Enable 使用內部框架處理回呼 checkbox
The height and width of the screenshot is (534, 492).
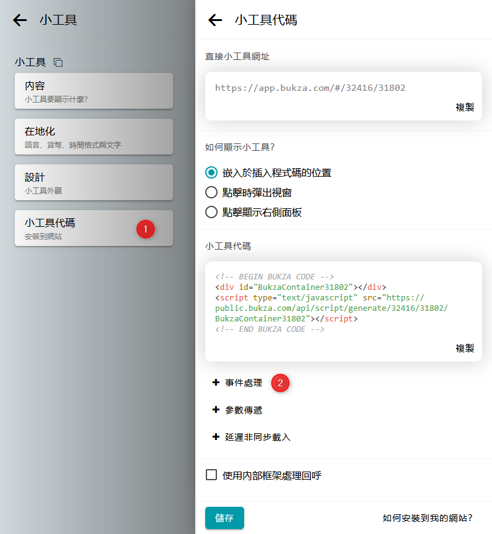pyautogui.click(x=211, y=475)
